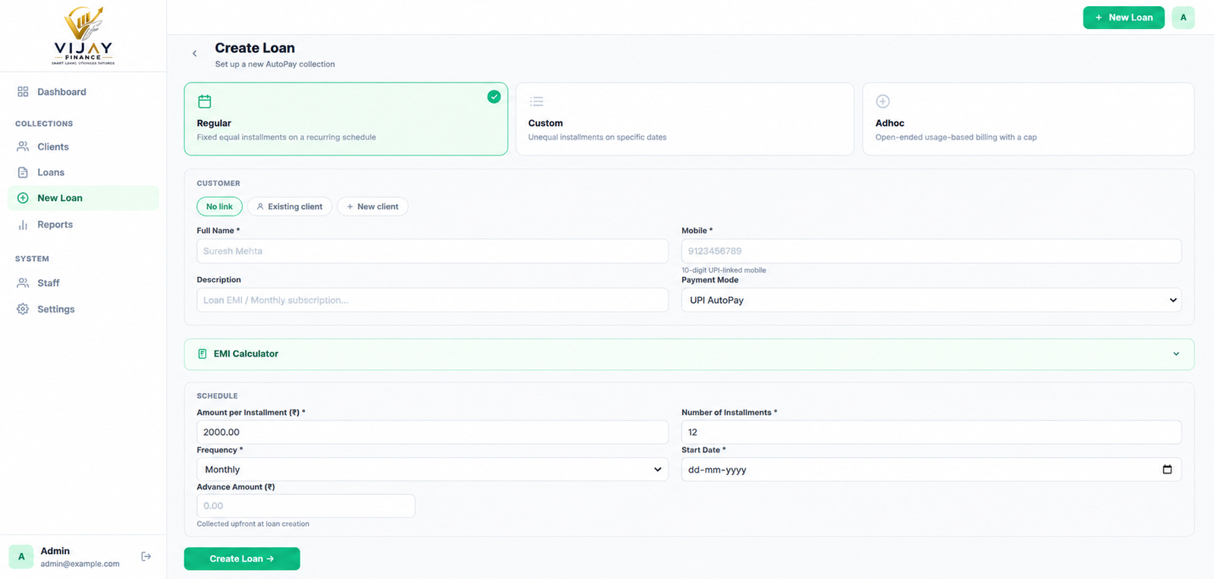The image size is (1214, 579).
Task: Click the Loans document icon
Action: [x=23, y=172]
